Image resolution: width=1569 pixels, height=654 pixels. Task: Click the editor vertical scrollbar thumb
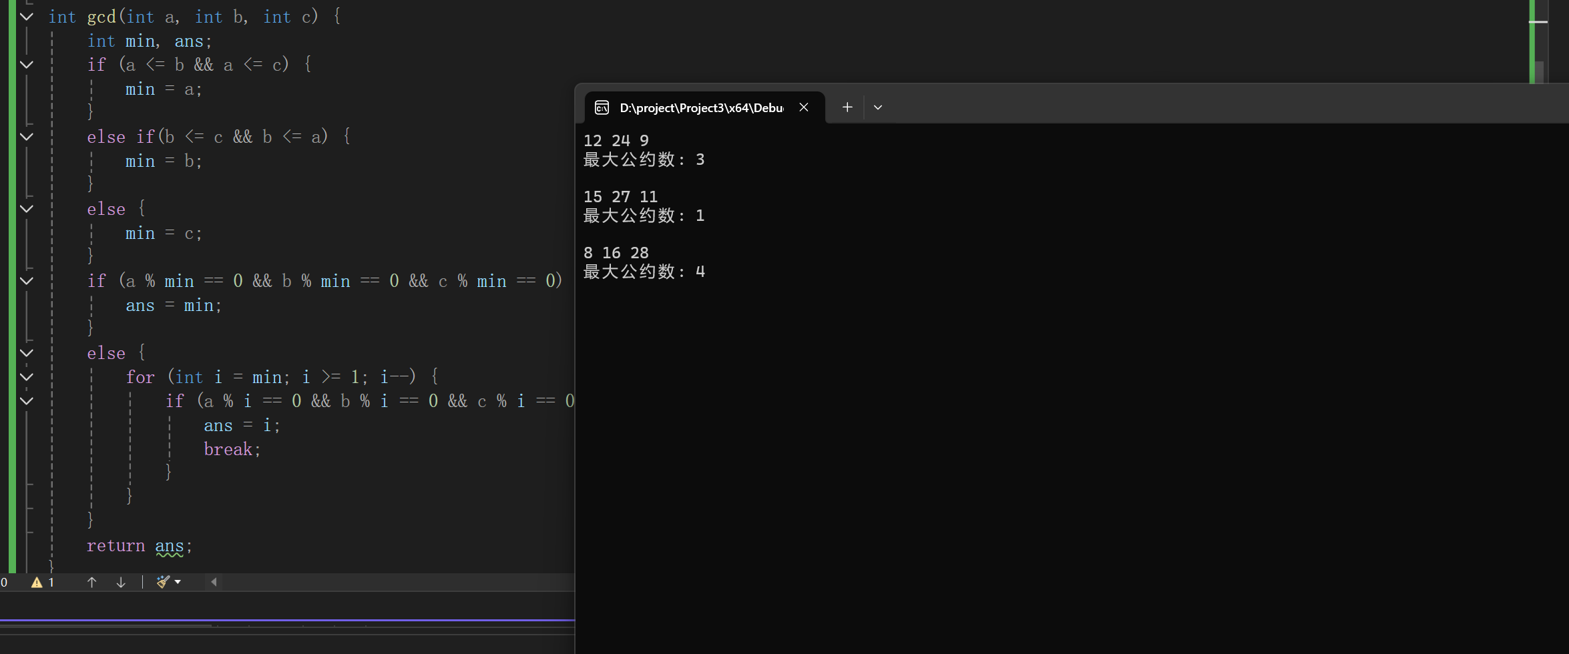click(x=1539, y=72)
